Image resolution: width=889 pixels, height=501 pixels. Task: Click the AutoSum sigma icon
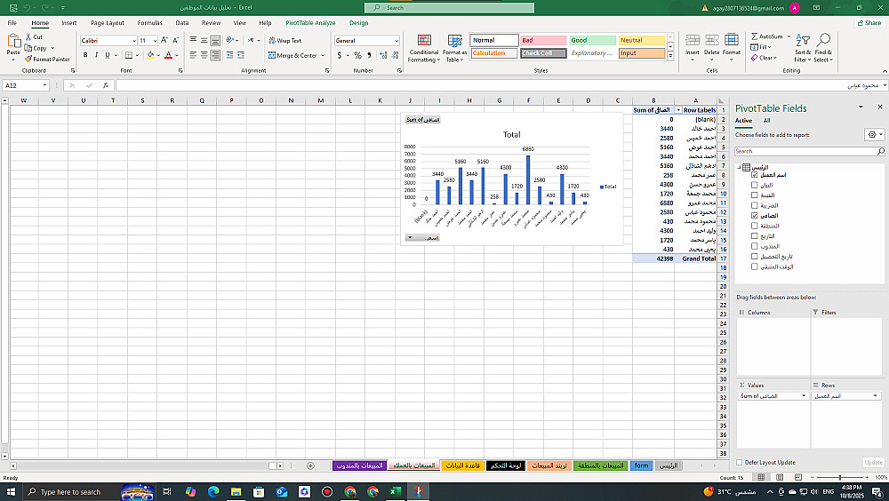[755, 36]
